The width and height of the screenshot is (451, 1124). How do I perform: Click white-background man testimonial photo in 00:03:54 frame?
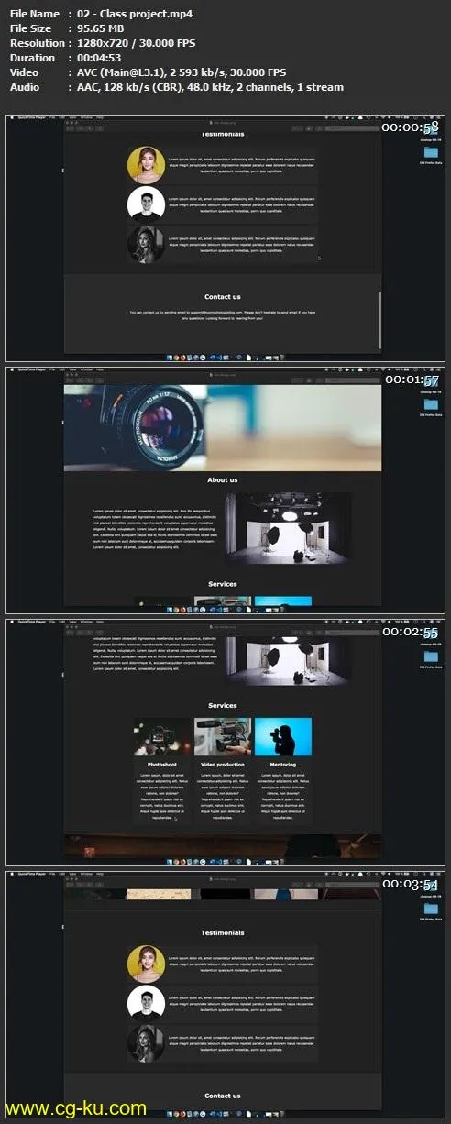tap(146, 1004)
